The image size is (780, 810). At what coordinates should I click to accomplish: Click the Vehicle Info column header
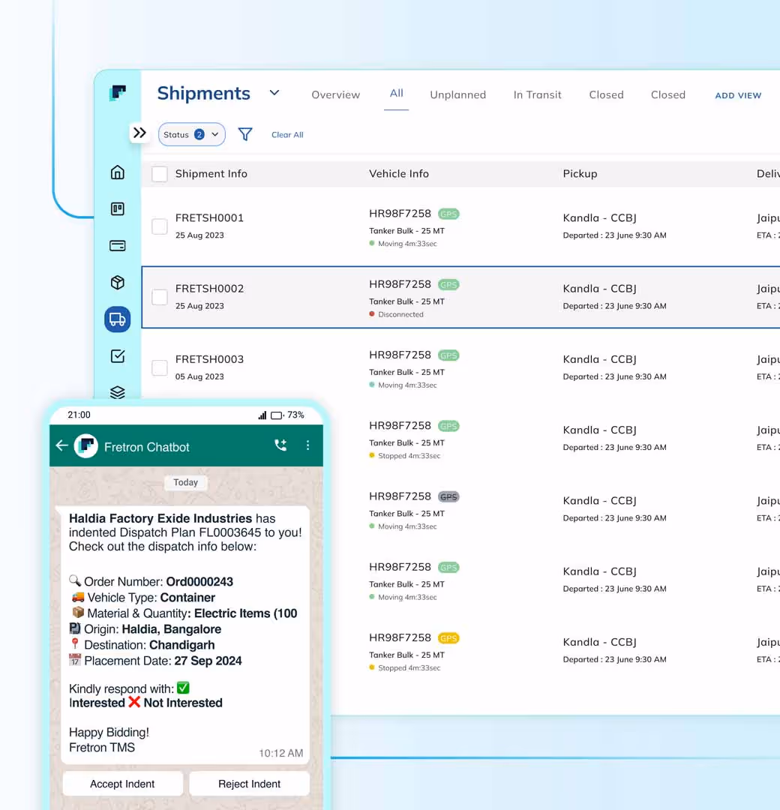click(399, 173)
